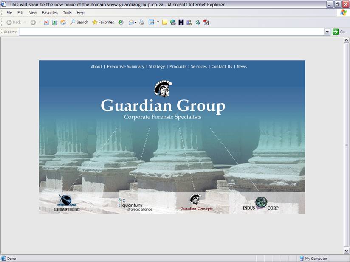The image size is (350, 262).
Task: Click the Windows flag logo throbber
Action: pos(343,13)
